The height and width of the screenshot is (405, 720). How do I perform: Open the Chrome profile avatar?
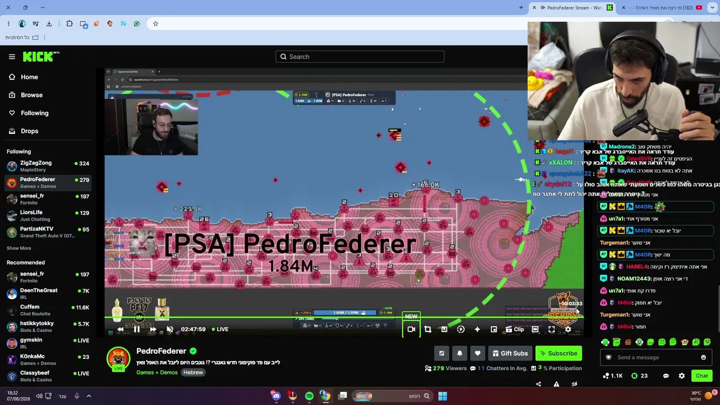coord(22,24)
